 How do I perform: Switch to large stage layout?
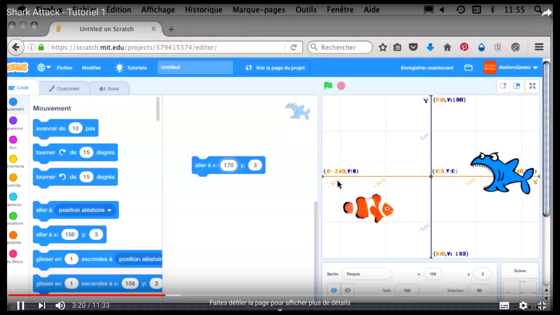coord(517,86)
